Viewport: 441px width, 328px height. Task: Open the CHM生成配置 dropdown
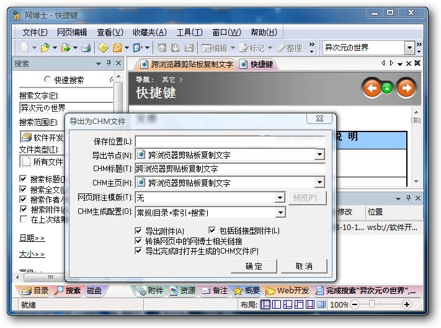click(x=280, y=213)
